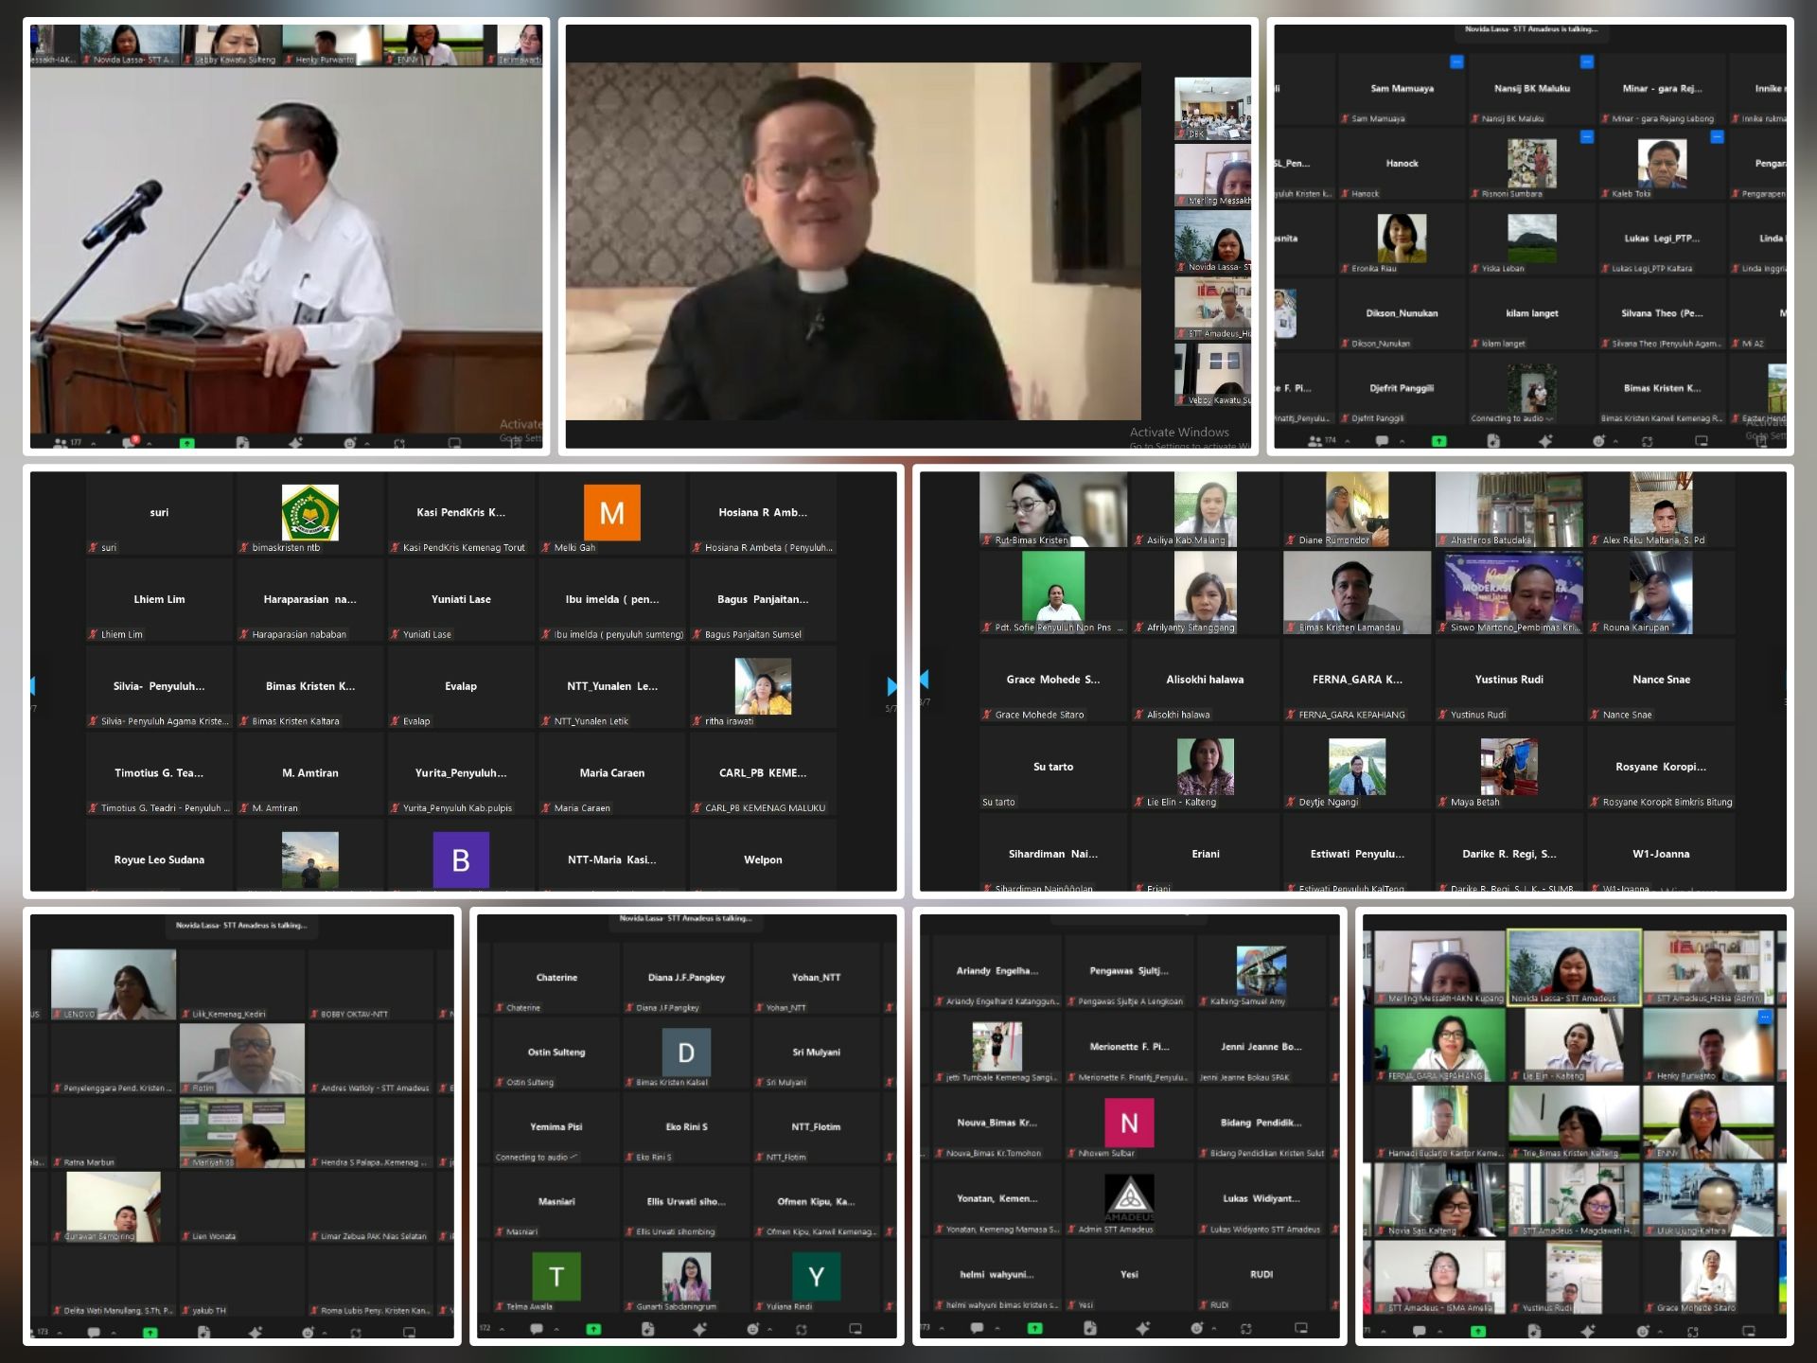This screenshot has width=1817, height=1363.
Task: Open Reactions smiley in 172-participant window
Action: [753, 1329]
